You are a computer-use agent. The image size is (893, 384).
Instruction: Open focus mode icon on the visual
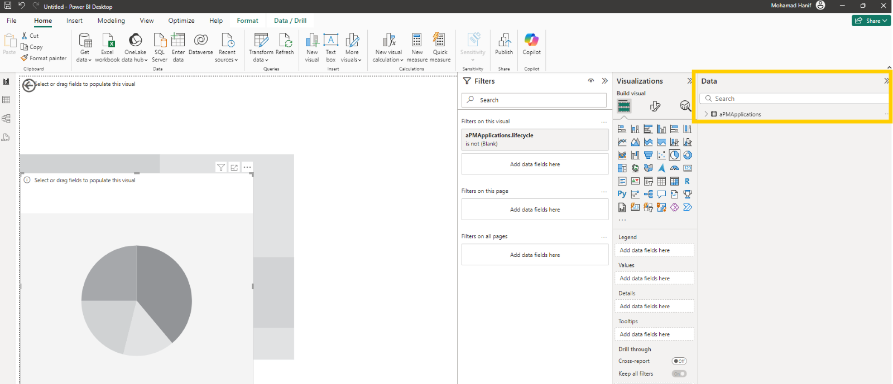coord(234,167)
